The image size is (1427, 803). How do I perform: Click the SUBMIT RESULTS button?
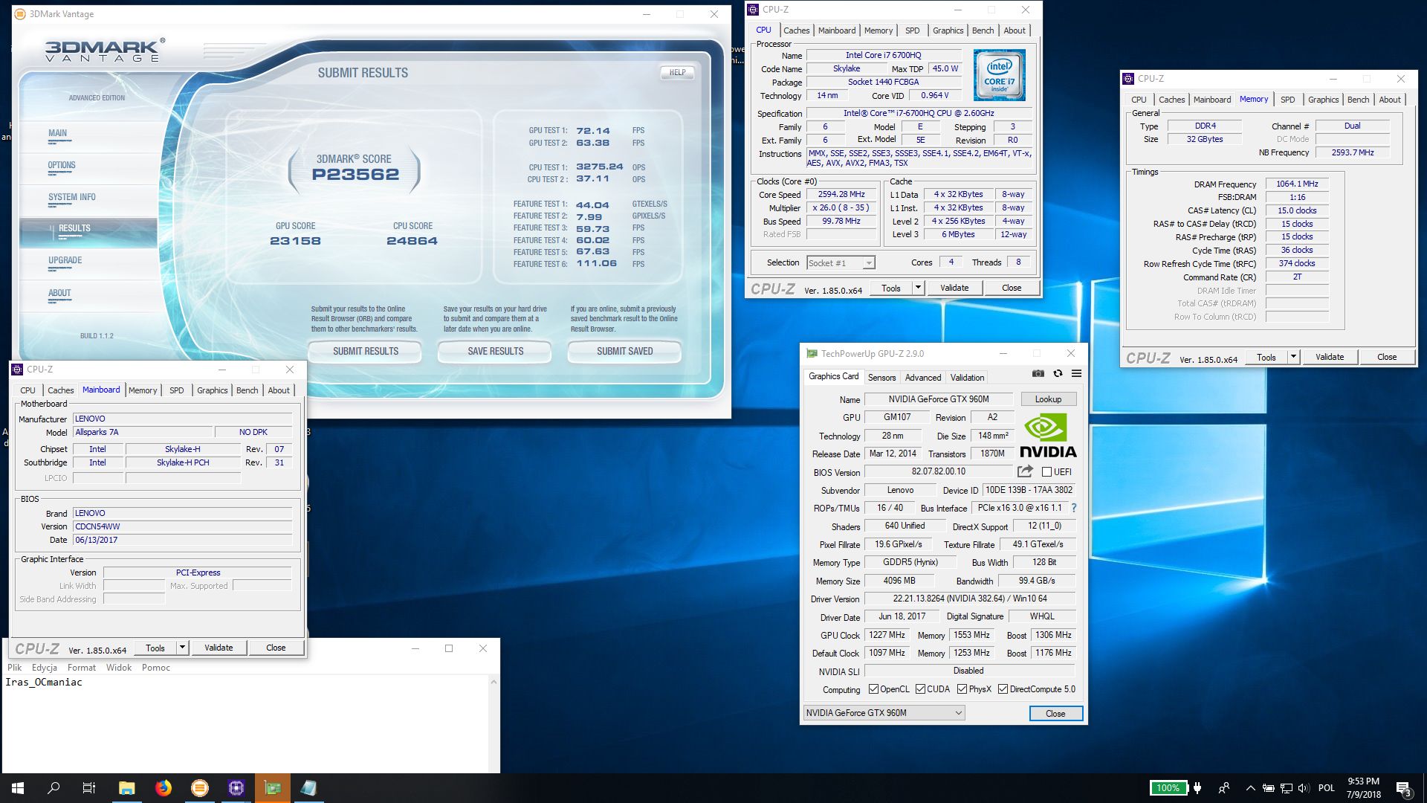366,351
